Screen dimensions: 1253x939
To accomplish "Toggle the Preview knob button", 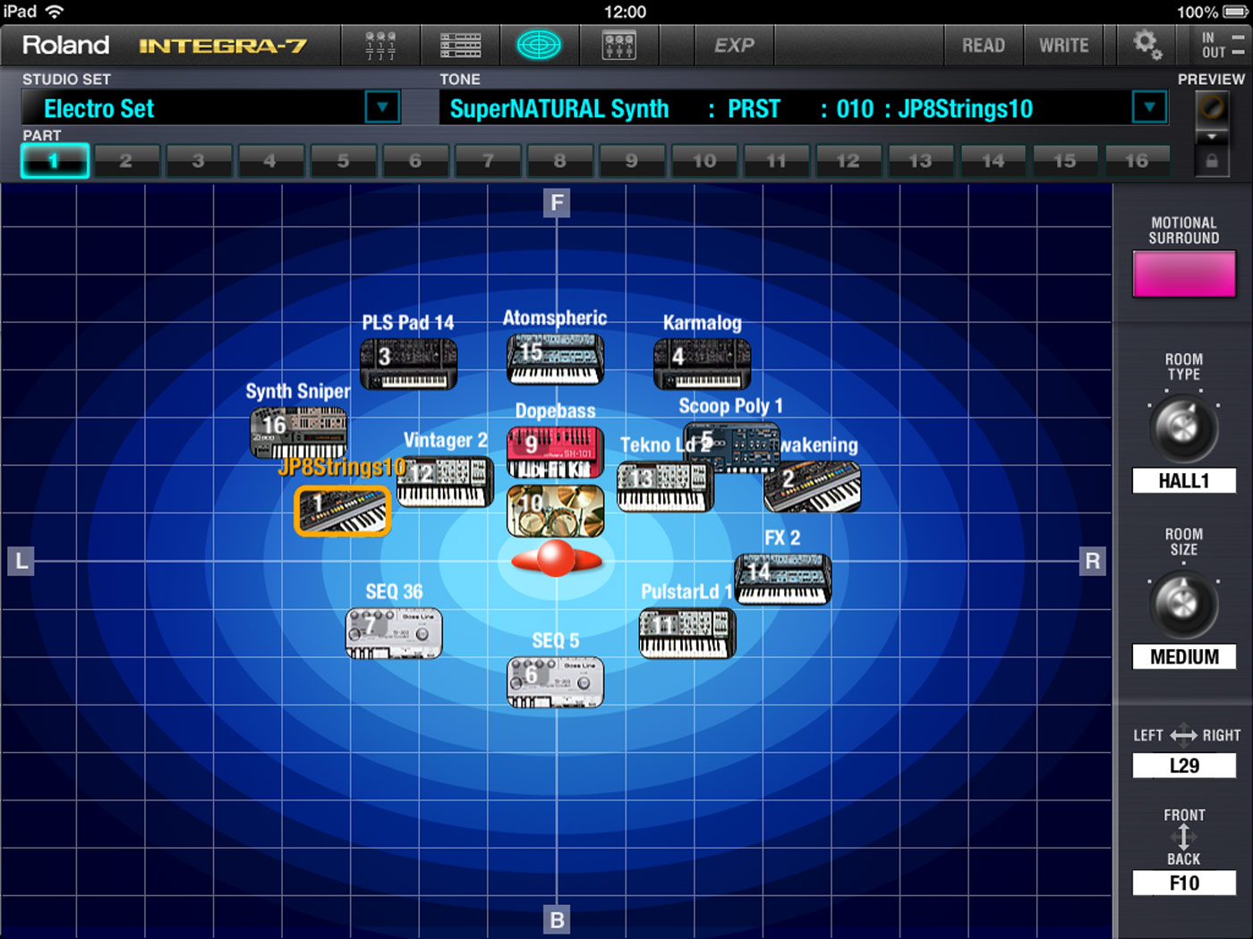I will pyautogui.click(x=1212, y=109).
